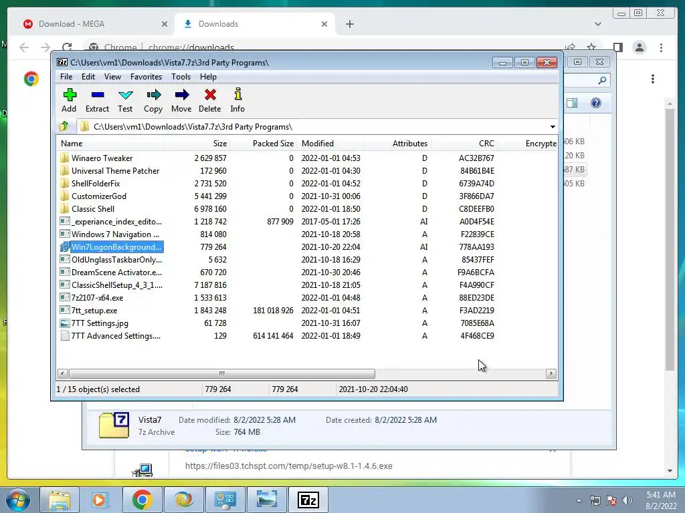Open the Chrome tab search chevron
This screenshot has height=513, width=685.
[x=598, y=24]
